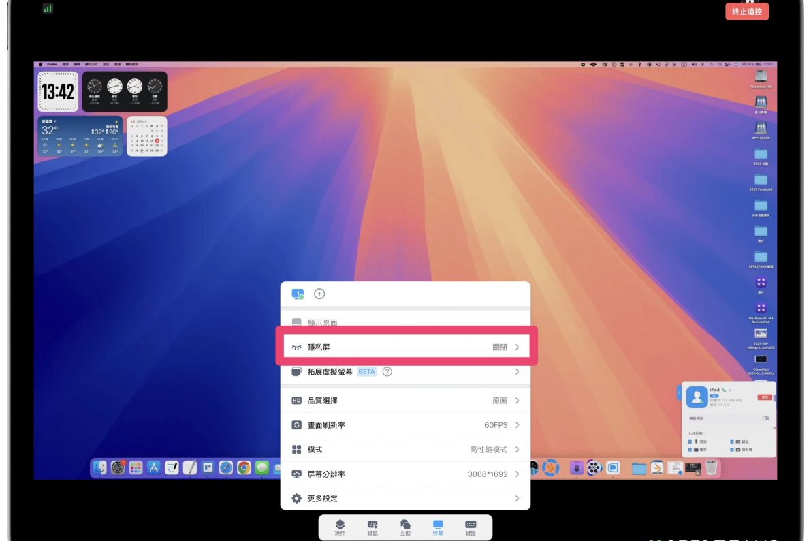
Task: Select display 1 monitor icon
Action: 298,294
